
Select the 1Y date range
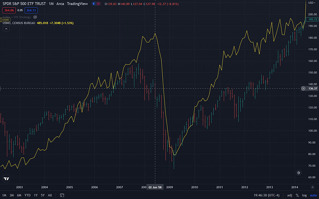(36, 195)
